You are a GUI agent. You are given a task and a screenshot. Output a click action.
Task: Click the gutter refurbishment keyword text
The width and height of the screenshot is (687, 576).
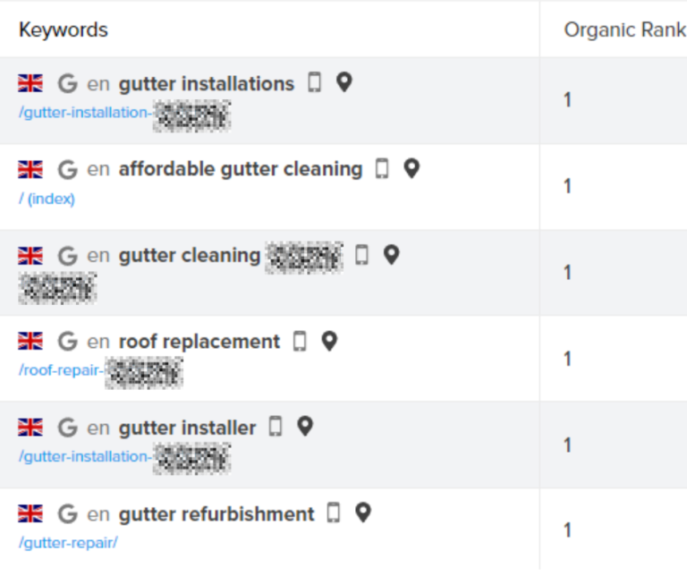[216, 514]
